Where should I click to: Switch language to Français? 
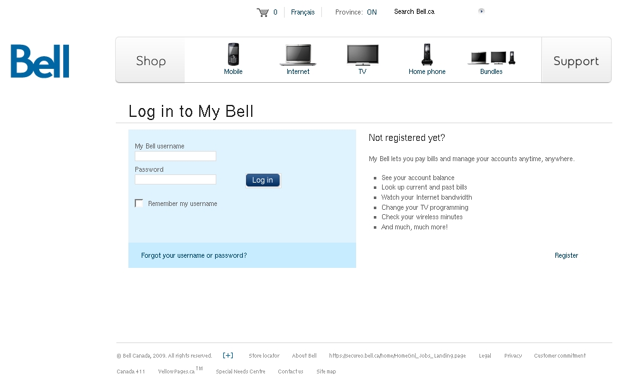[x=302, y=12]
